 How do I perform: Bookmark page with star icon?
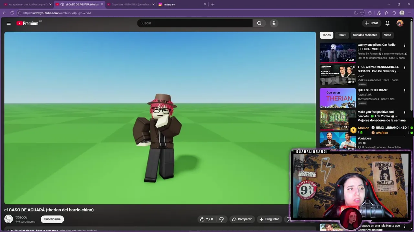362,13
